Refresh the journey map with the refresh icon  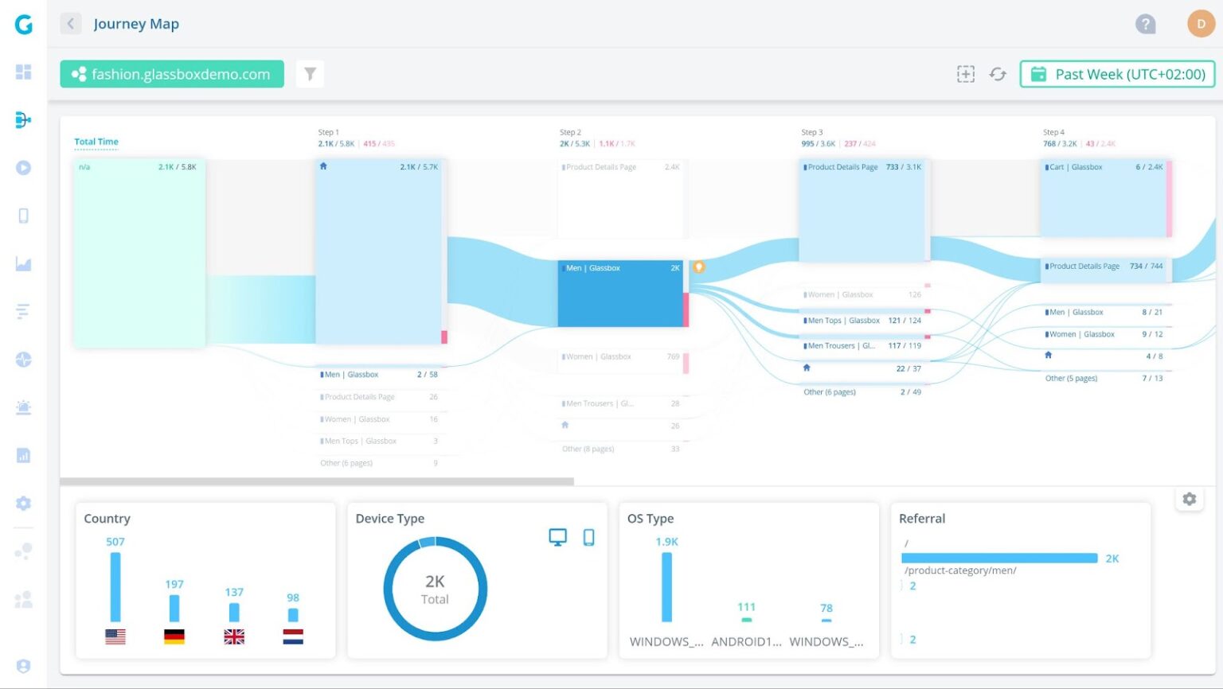(x=998, y=73)
